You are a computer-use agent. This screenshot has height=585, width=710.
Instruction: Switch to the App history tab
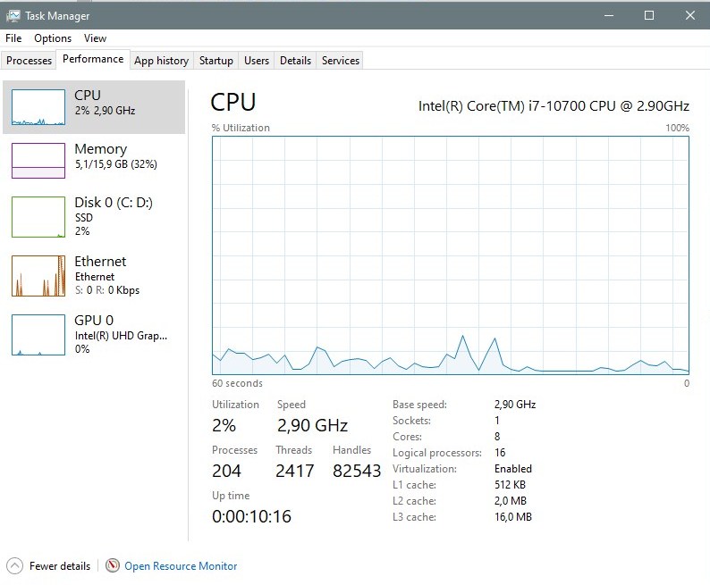click(x=162, y=61)
